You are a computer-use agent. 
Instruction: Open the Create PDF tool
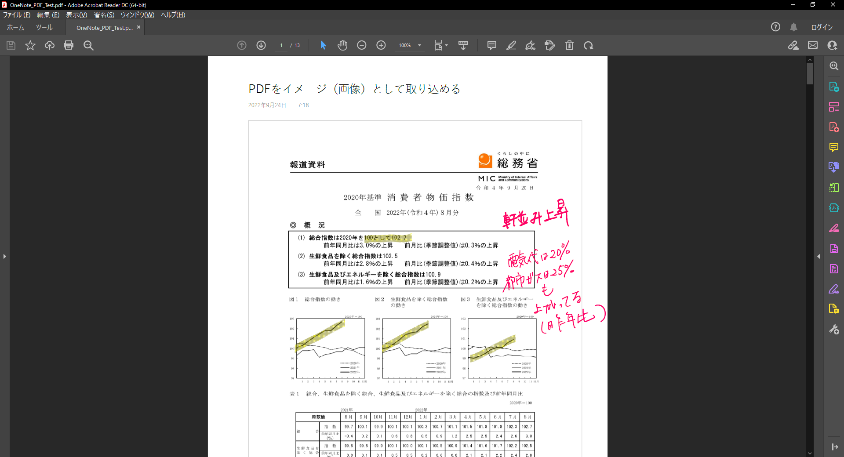[833, 127]
